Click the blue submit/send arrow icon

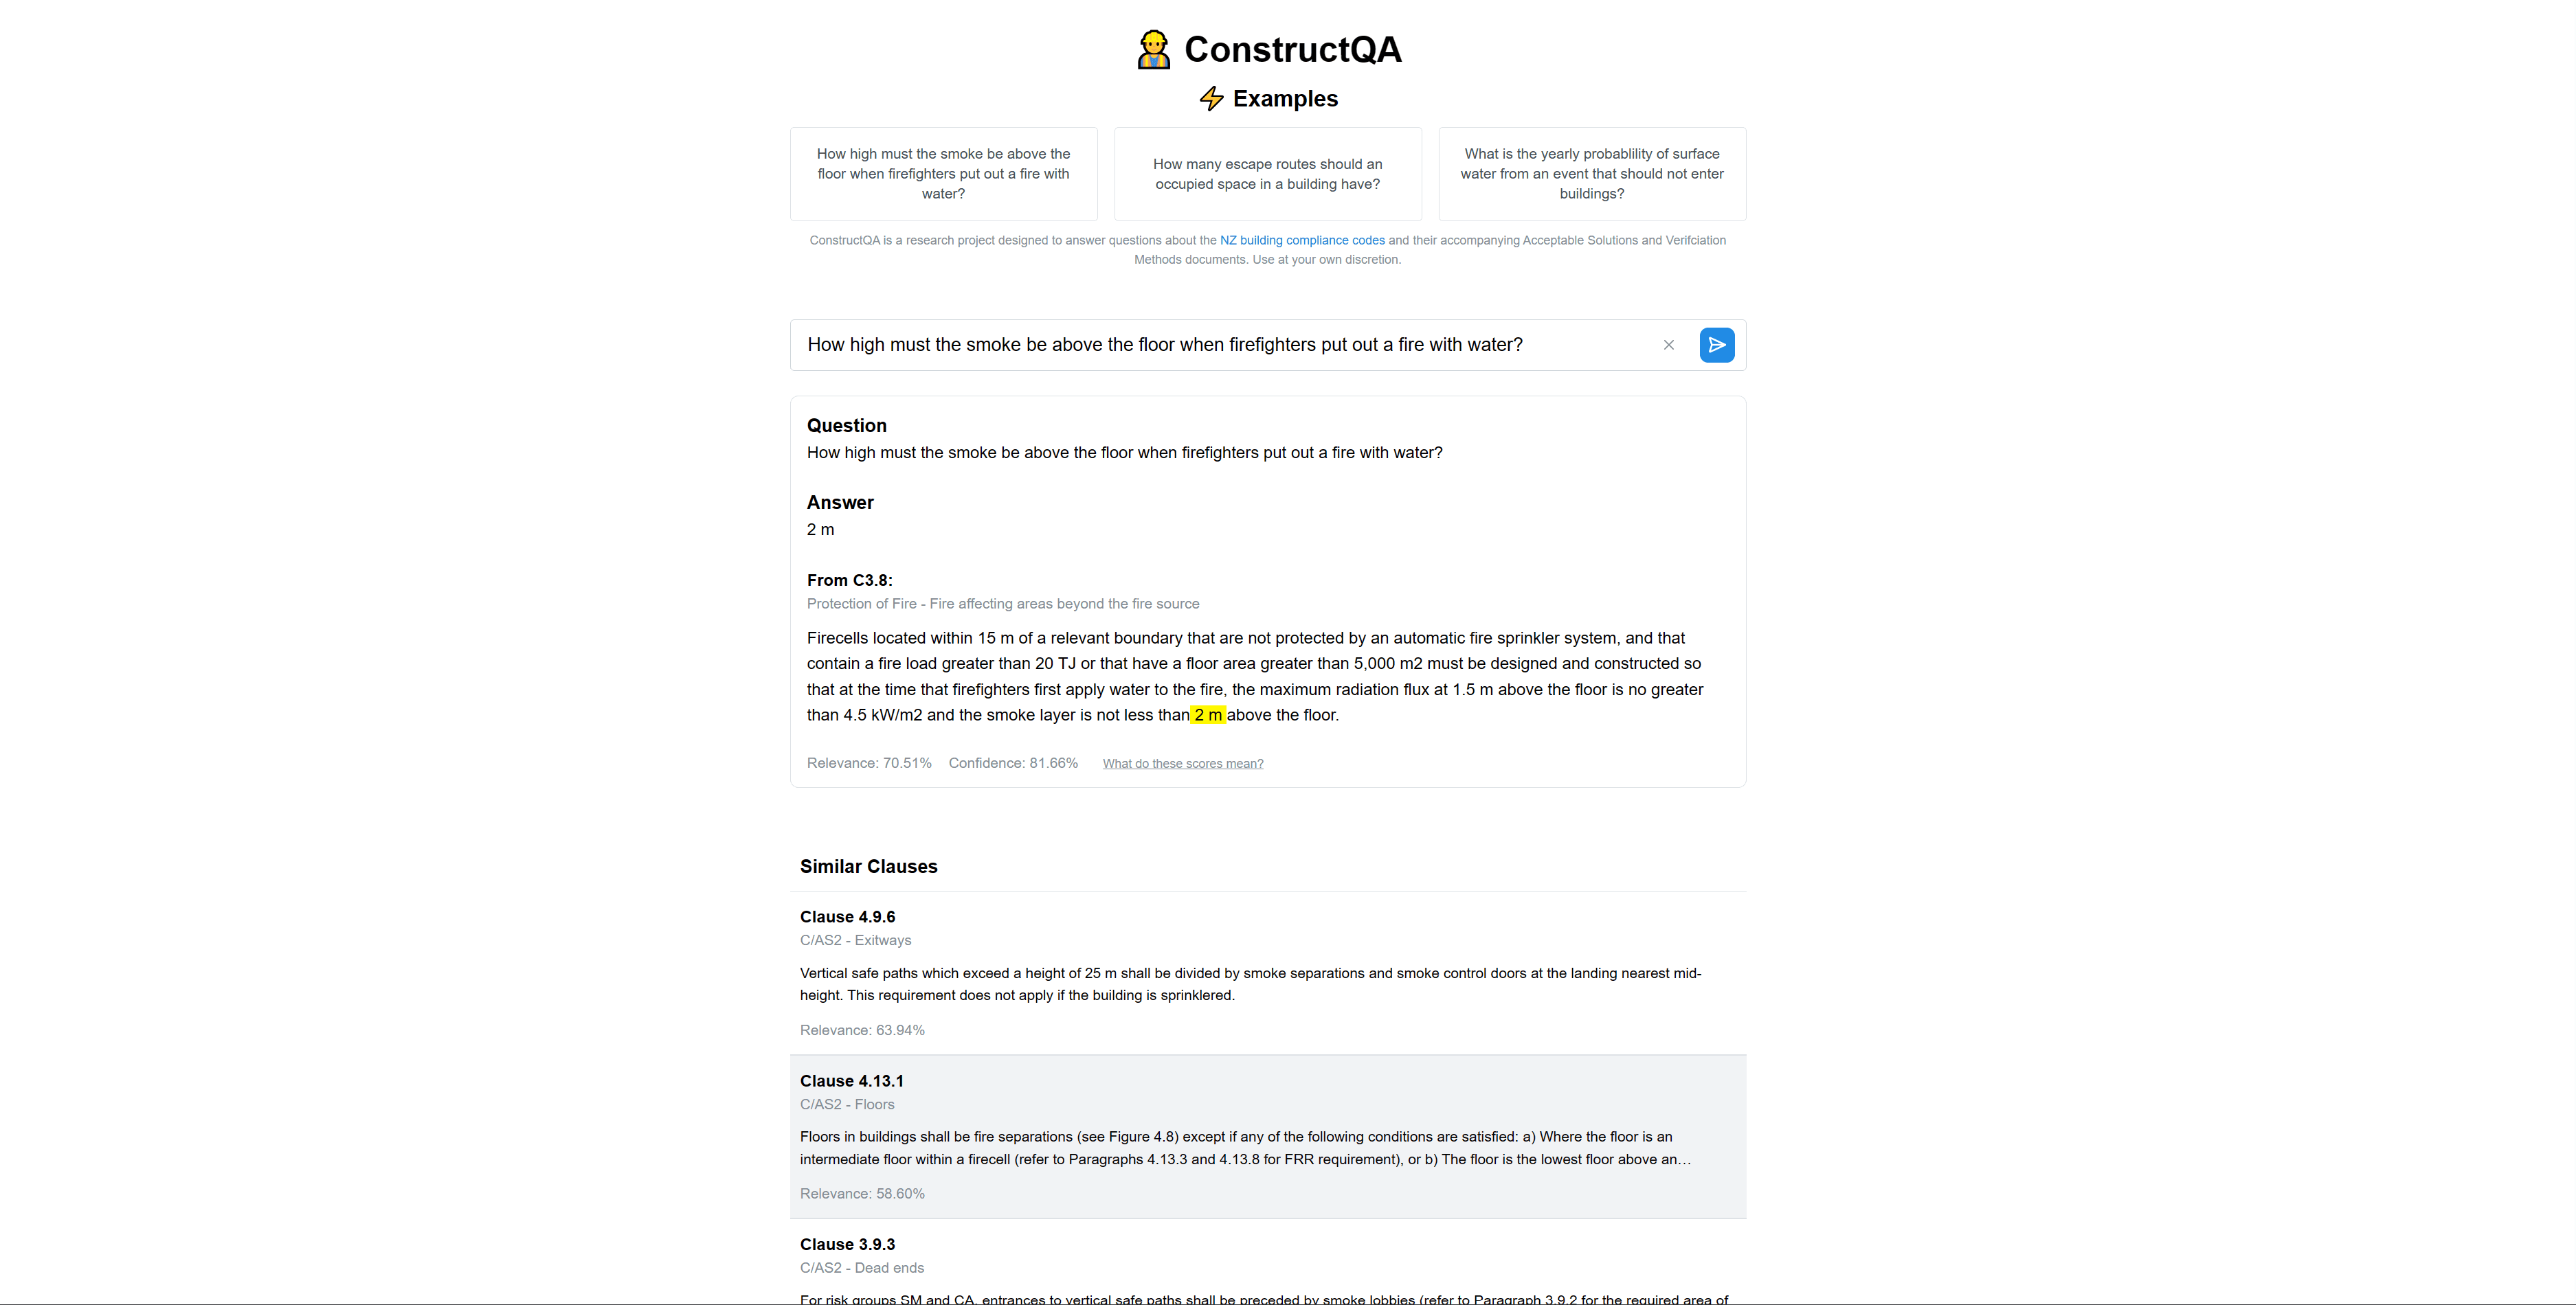tap(1717, 345)
